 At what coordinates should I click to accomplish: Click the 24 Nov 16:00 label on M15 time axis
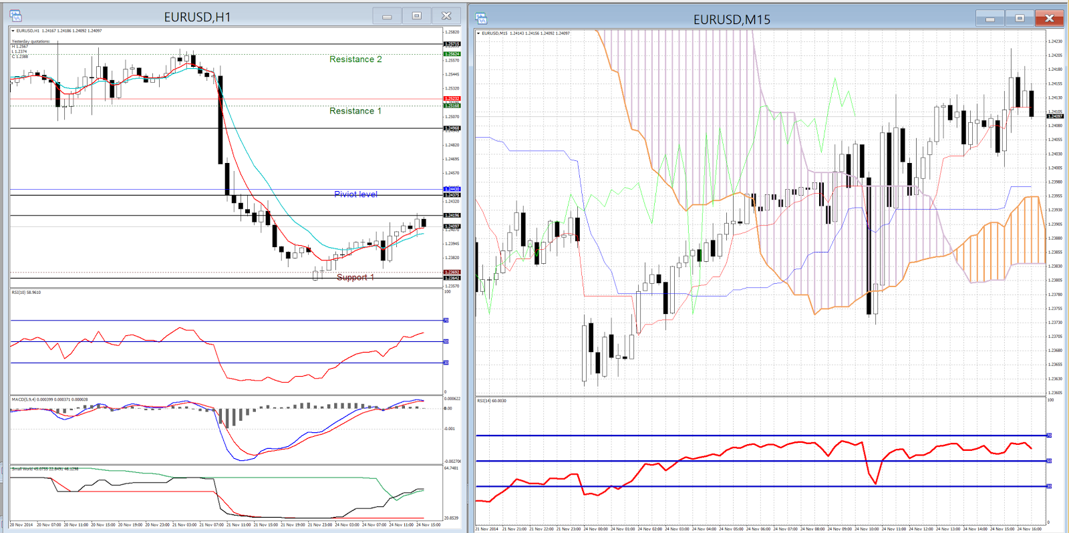click(1030, 529)
